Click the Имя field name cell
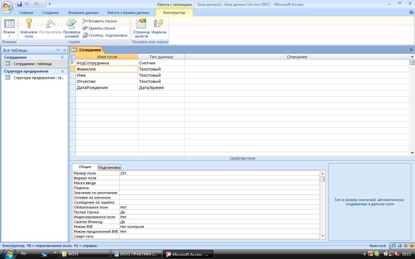Image resolution: width=415 pixels, height=259 pixels. click(107, 75)
